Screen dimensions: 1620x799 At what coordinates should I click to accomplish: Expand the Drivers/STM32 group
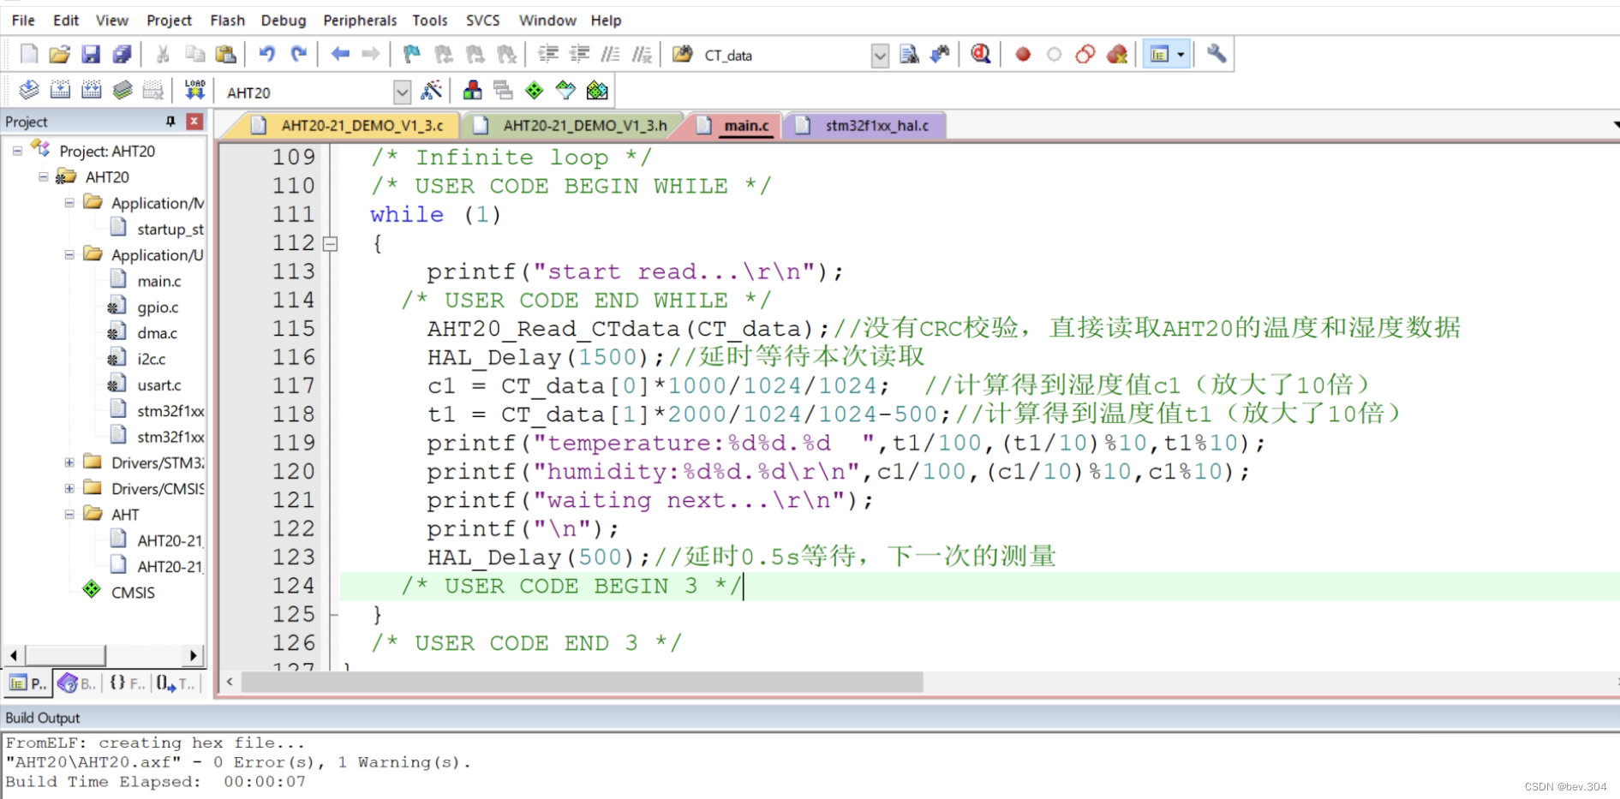(69, 462)
